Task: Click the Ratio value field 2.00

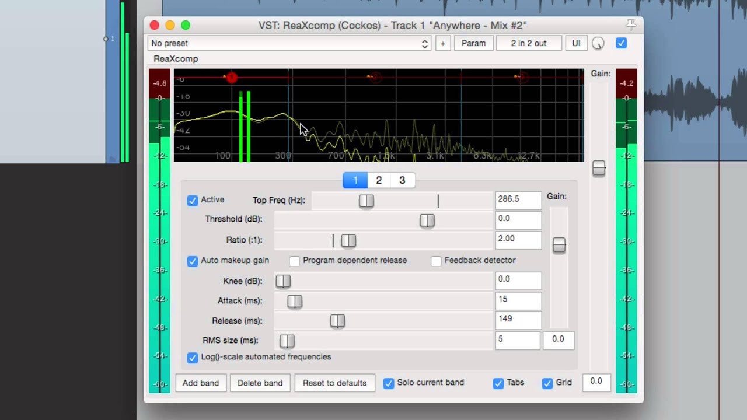Action: tap(518, 239)
